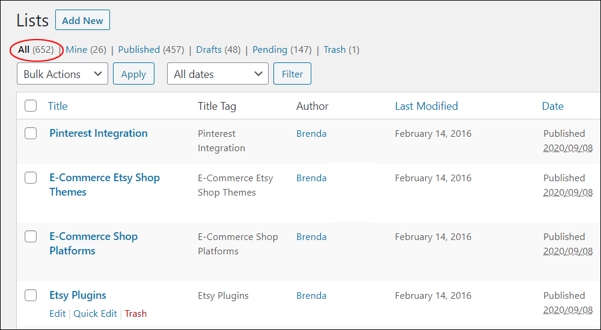
Task: Open the E-Commerce Etsy Shop Themes title
Action: [105, 185]
